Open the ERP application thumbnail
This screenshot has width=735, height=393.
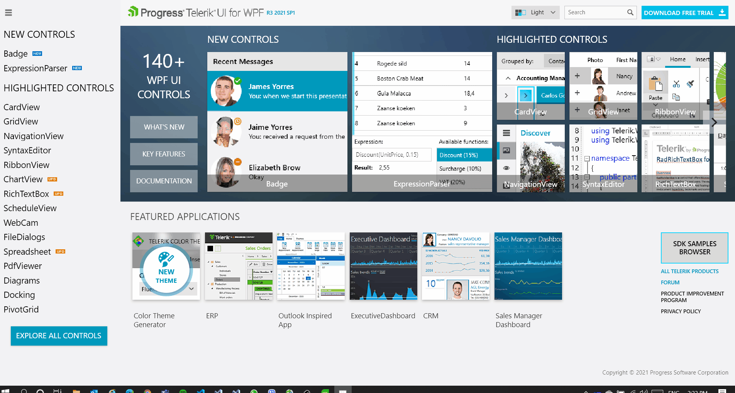point(239,266)
